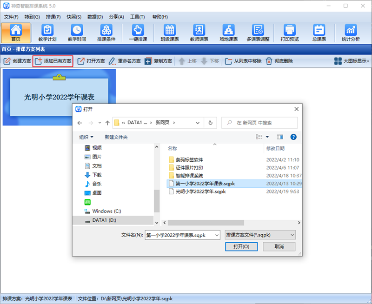Screen dimensions: 372x304
Task: Open the 数据(D) menu
Action: (x=95, y=17)
